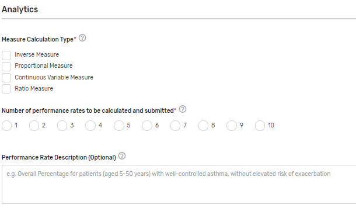356x218 pixels.
Task: Select radio button labeled 9
Action: 232,126
